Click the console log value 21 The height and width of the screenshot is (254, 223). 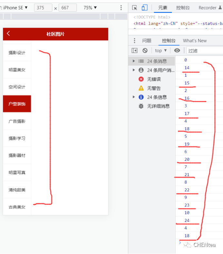click(x=187, y=175)
